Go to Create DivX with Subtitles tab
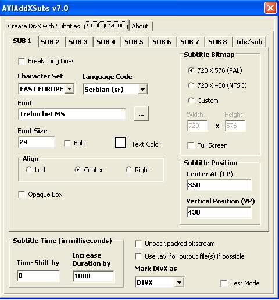This screenshot has height=300, width=279. 44,26
